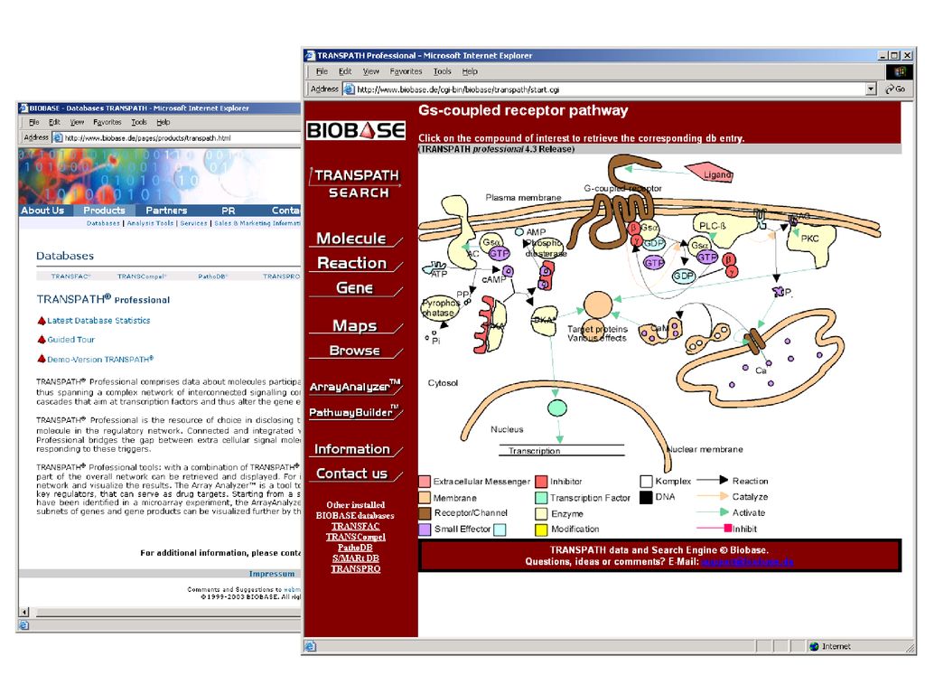Launch ArrayAnalyzer from the sidebar

355,387
